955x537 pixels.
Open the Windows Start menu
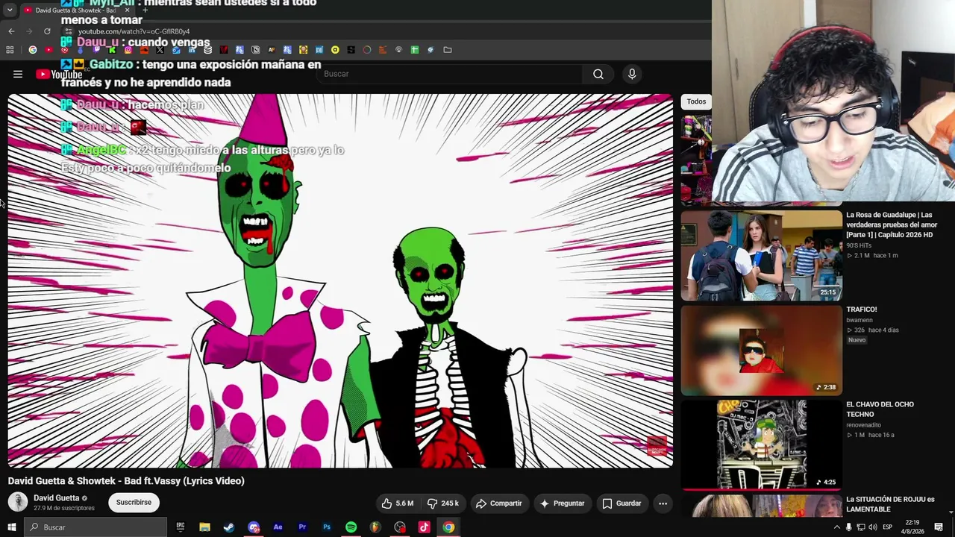pos(12,527)
